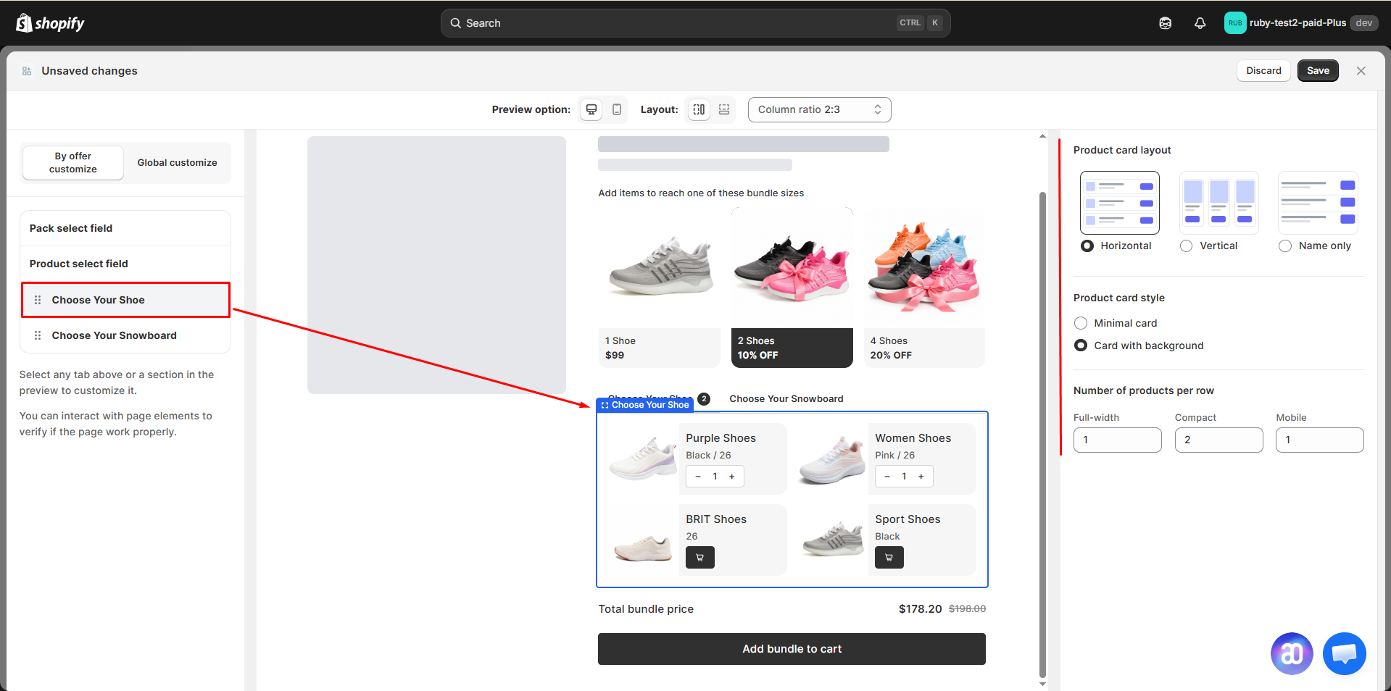Open the blue live chat bubble
This screenshot has width=1391, height=691.
(x=1345, y=653)
